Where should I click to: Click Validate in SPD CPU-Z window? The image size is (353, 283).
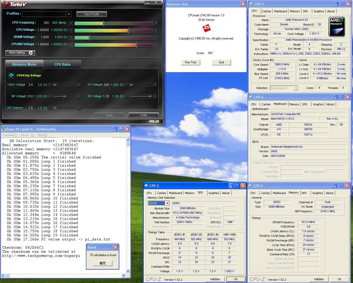click(x=215, y=279)
